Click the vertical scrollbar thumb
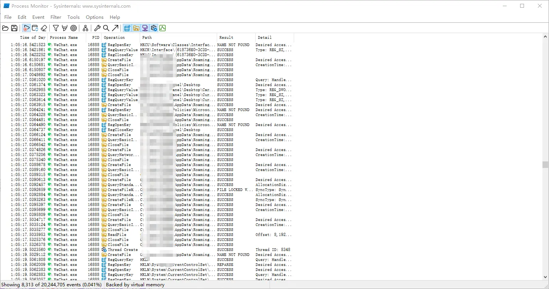549x289 pixels. [x=545, y=164]
